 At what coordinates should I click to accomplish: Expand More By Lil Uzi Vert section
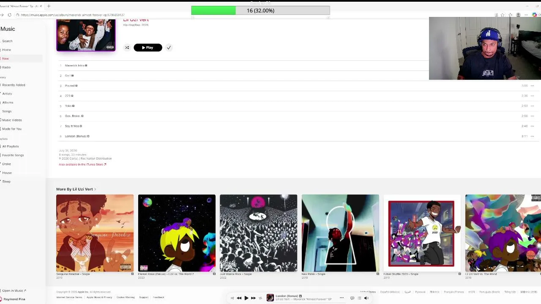click(x=76, y=189)
